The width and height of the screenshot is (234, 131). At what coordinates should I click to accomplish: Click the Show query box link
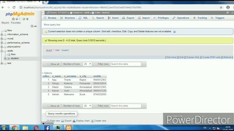point(52,25)
